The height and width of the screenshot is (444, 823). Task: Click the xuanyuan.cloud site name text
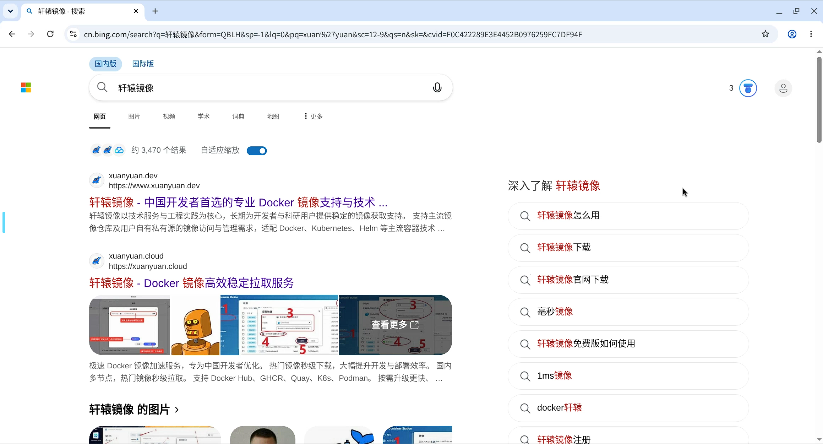136,256
